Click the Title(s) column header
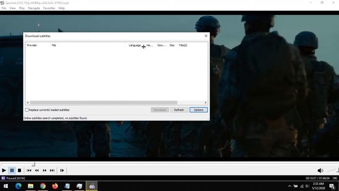The height and width of the screenshot is (191, 339). click(x=183, y=45)
